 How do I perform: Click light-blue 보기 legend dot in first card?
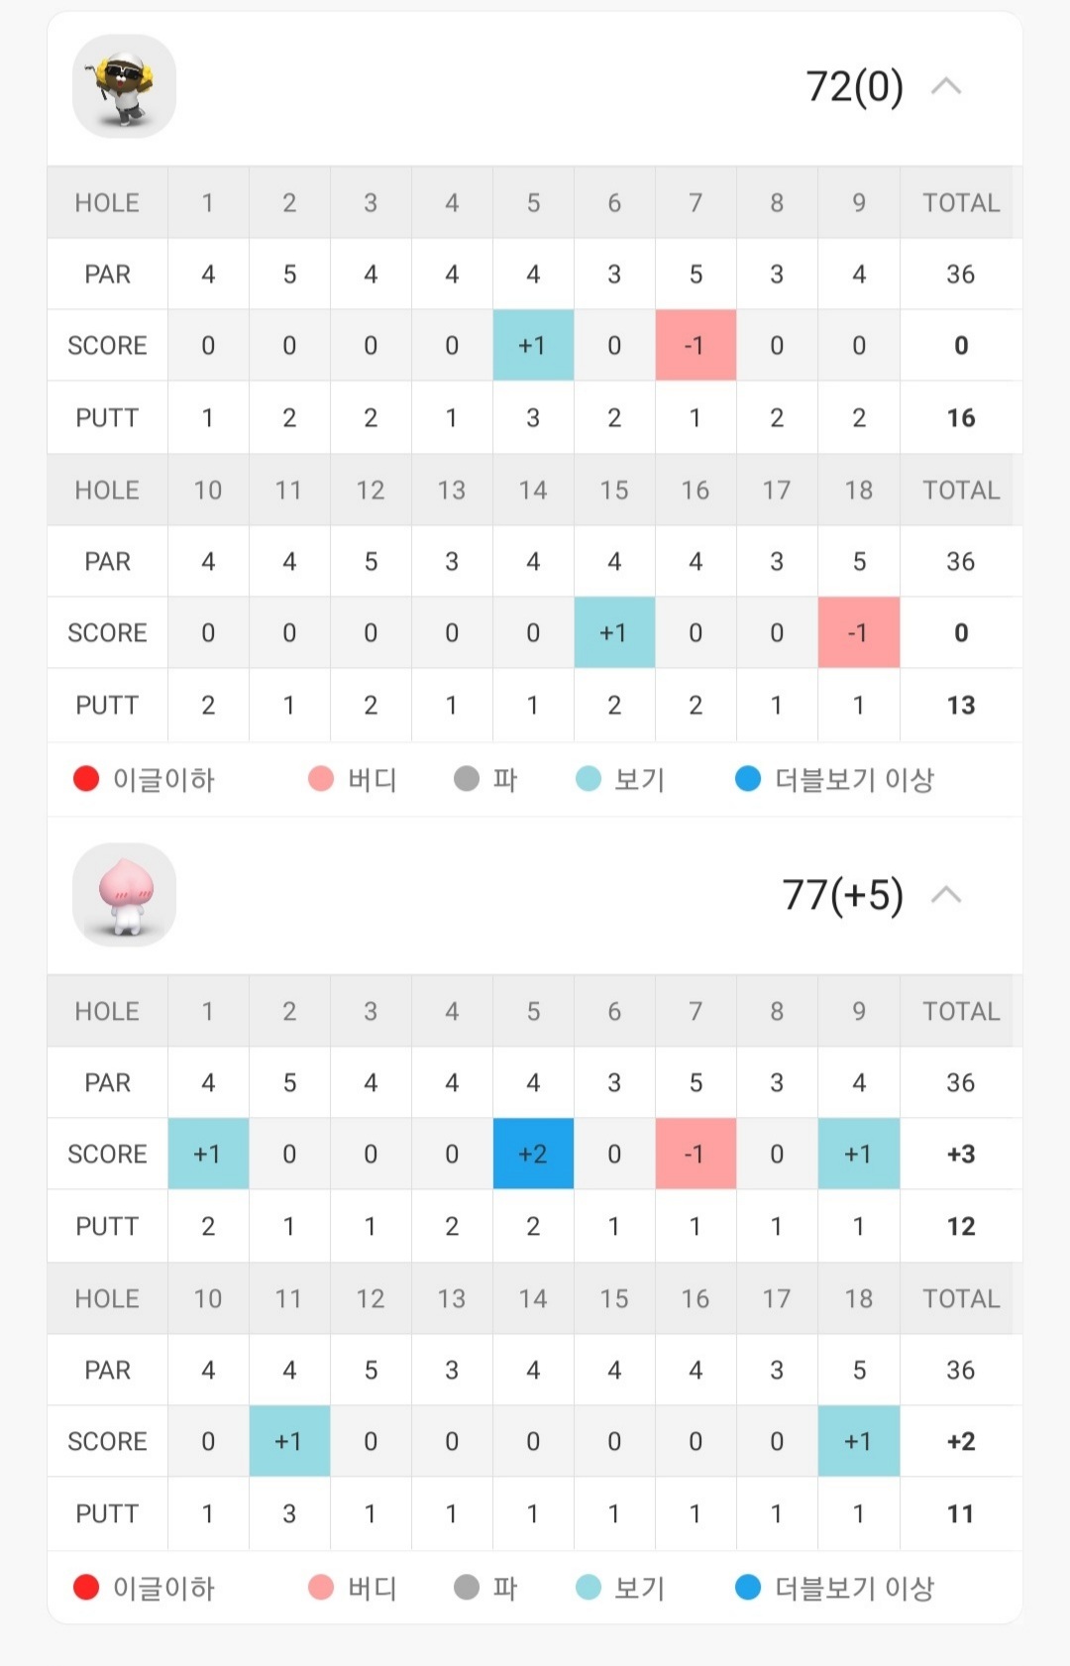tap(588, 779)
